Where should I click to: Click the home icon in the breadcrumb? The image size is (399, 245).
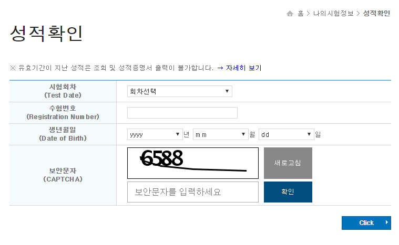[x=290, y=14]
